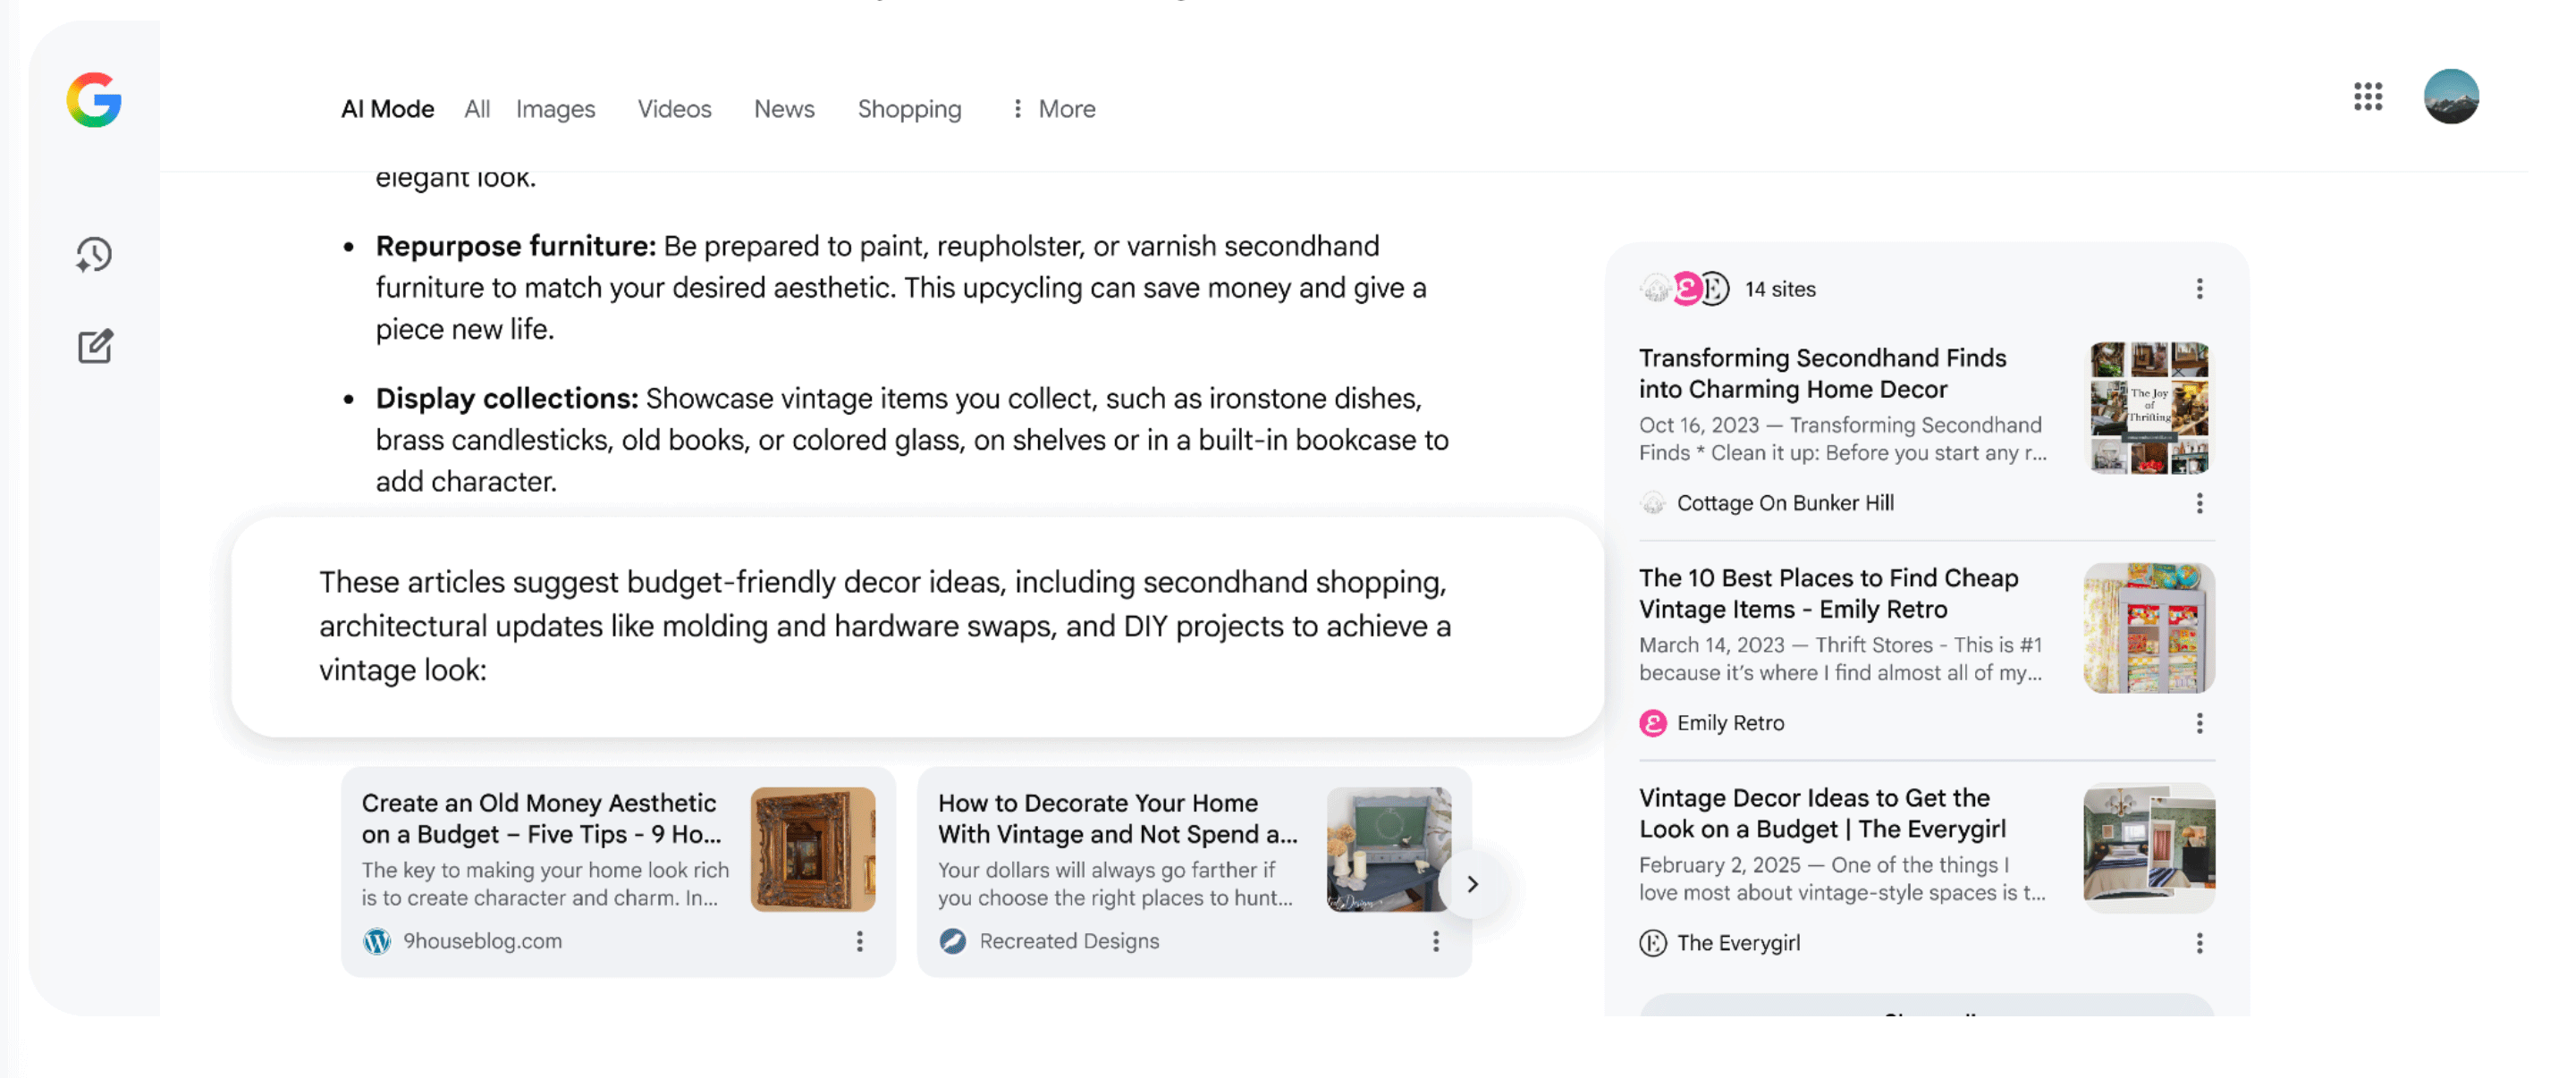Open AI Mode search history in the sidebar

click(94, 255)
